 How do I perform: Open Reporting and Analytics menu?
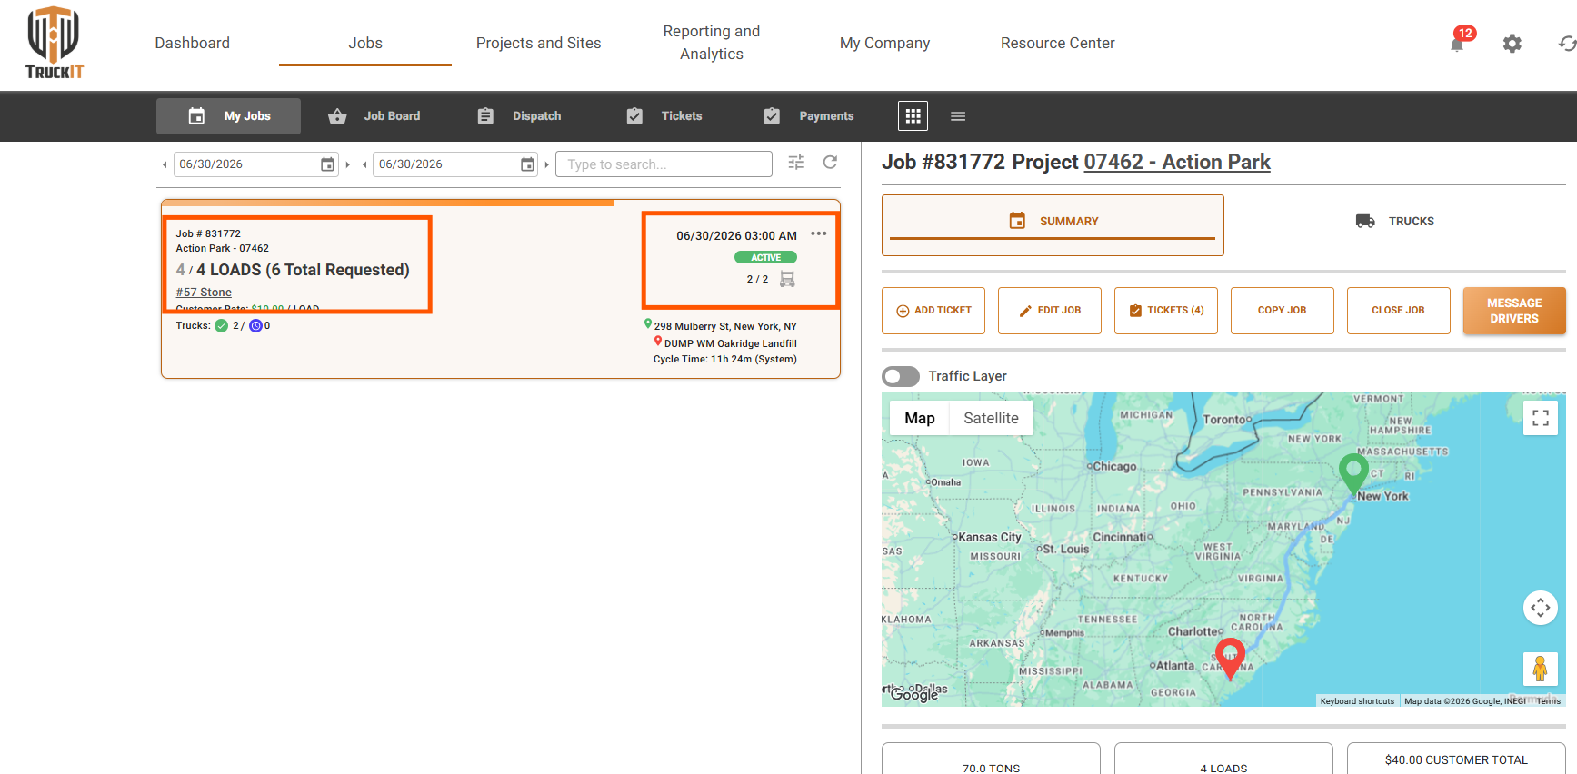pyautogui.click(x=712, y=43)
